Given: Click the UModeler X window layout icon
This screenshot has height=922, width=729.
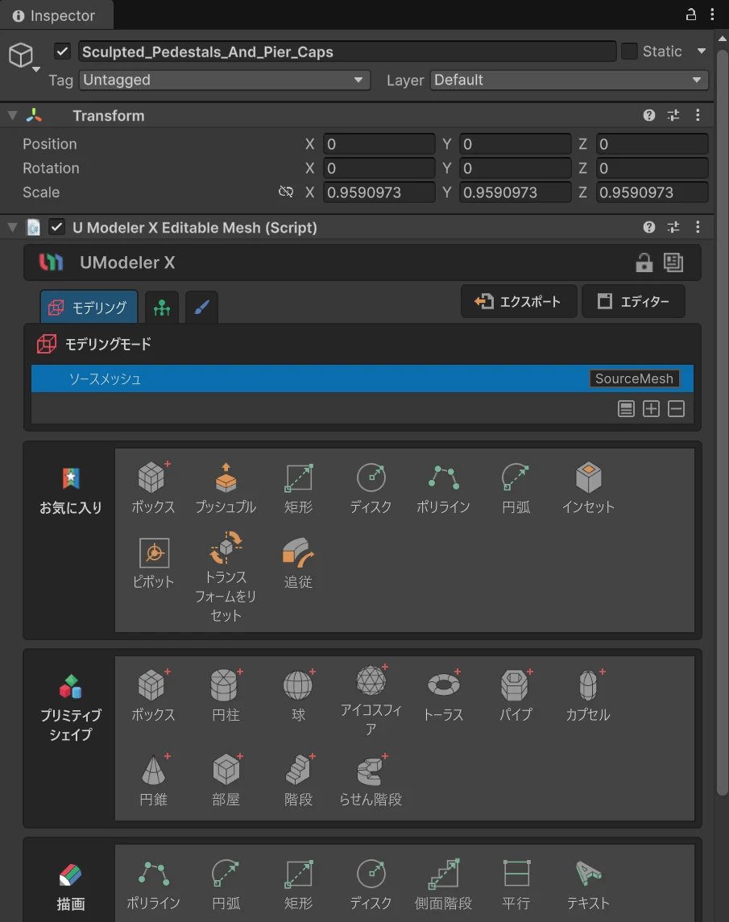Looking at the screenshot, I should pos(673,263).
